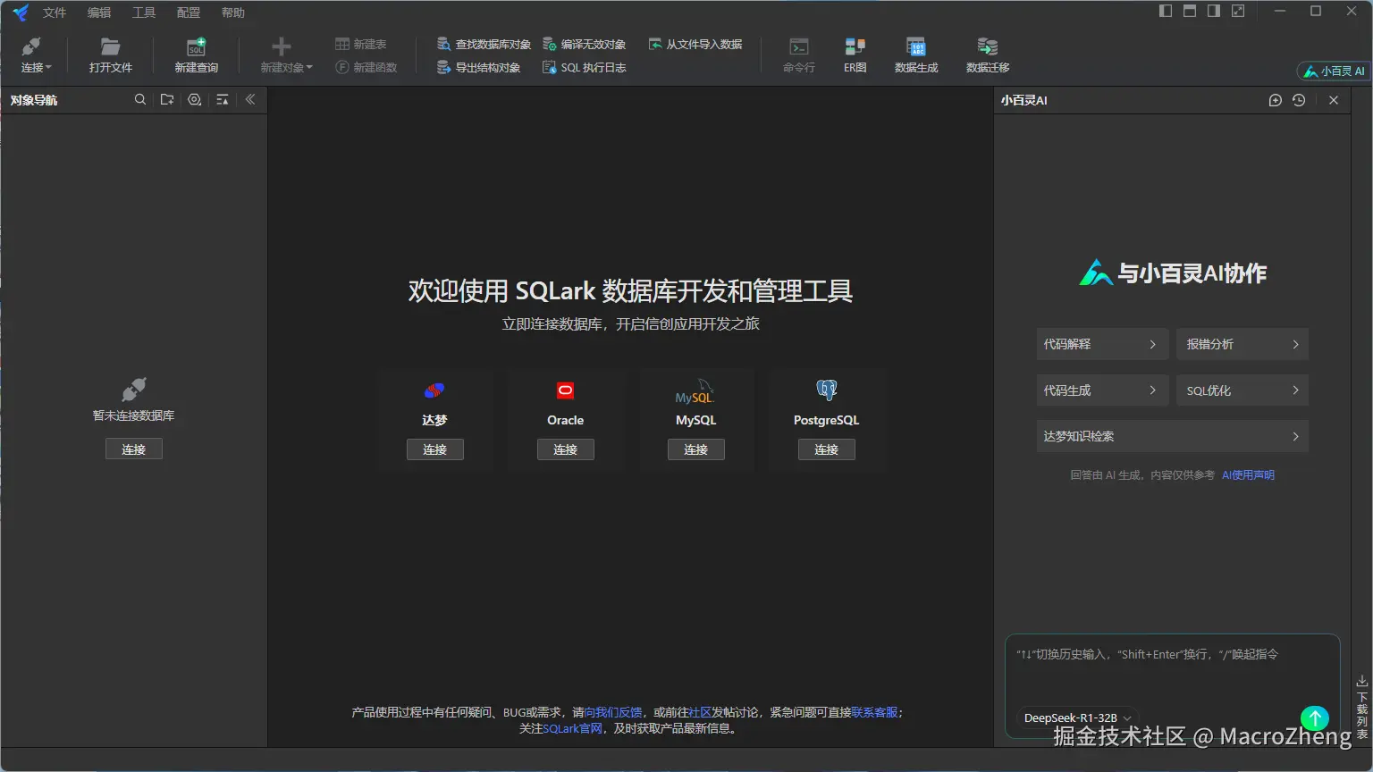Click 连接 button under 暂未连接数据库

(134, 449)
